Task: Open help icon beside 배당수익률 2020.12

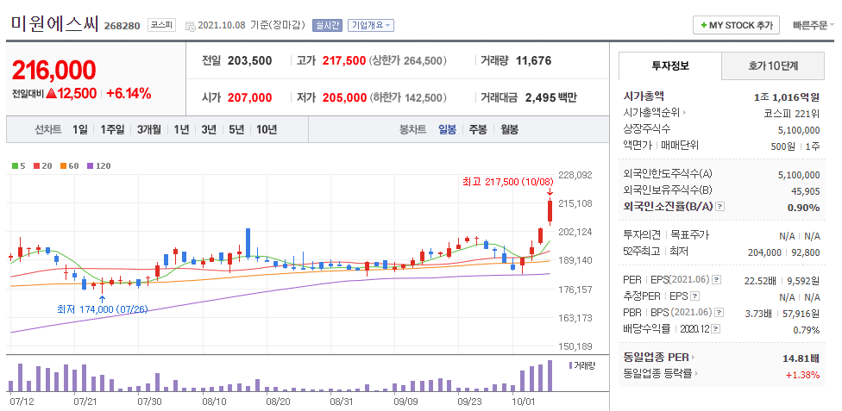Action: (716, 329)
